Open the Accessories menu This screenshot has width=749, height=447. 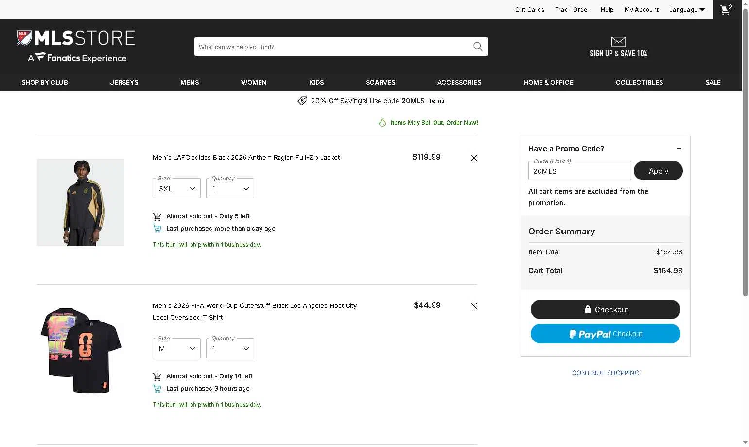pyautogui.click(x=459, y=82)
